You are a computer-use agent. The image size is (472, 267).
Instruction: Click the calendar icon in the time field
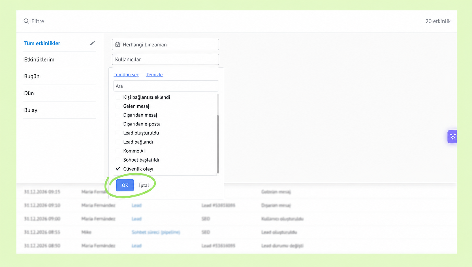tap(118, 44)
